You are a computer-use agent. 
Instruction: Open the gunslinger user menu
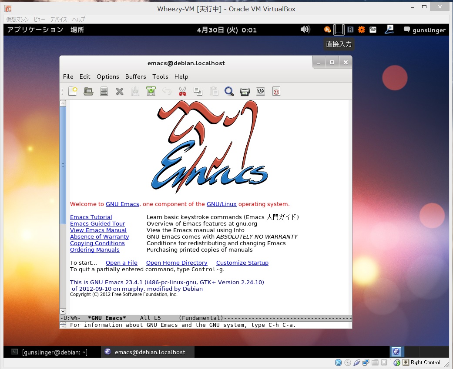424,30
